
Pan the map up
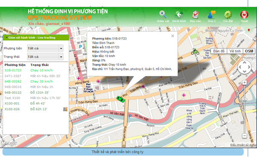(244, 62)
